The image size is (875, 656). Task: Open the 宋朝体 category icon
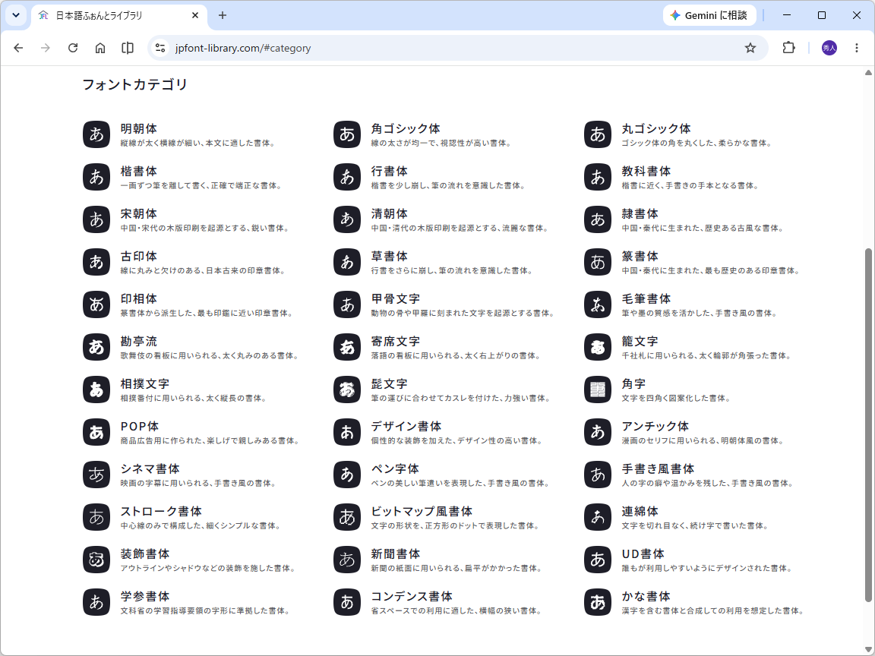click(x=96, y=219)
